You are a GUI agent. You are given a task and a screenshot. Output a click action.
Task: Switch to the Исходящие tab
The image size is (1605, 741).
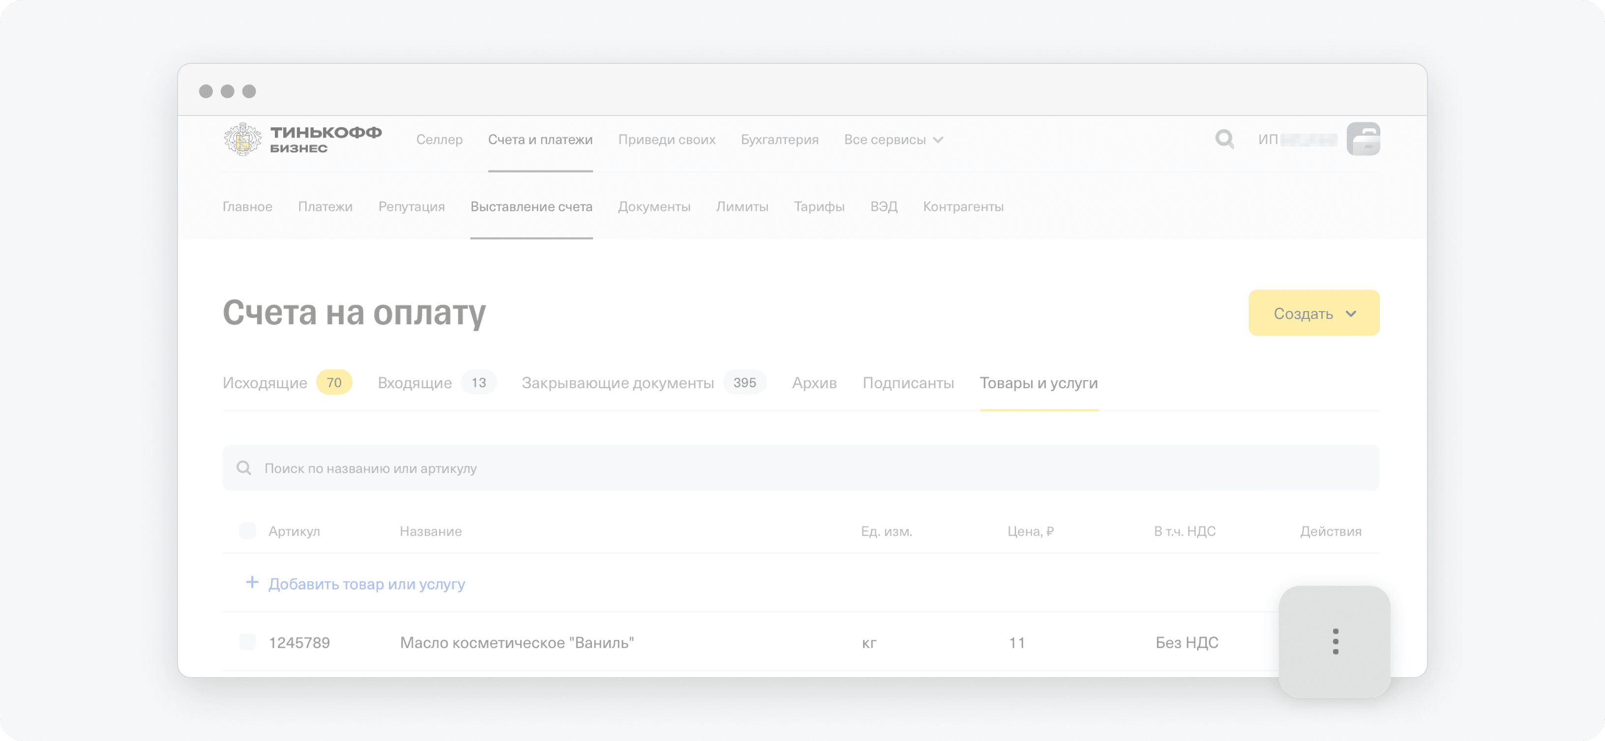265,383
